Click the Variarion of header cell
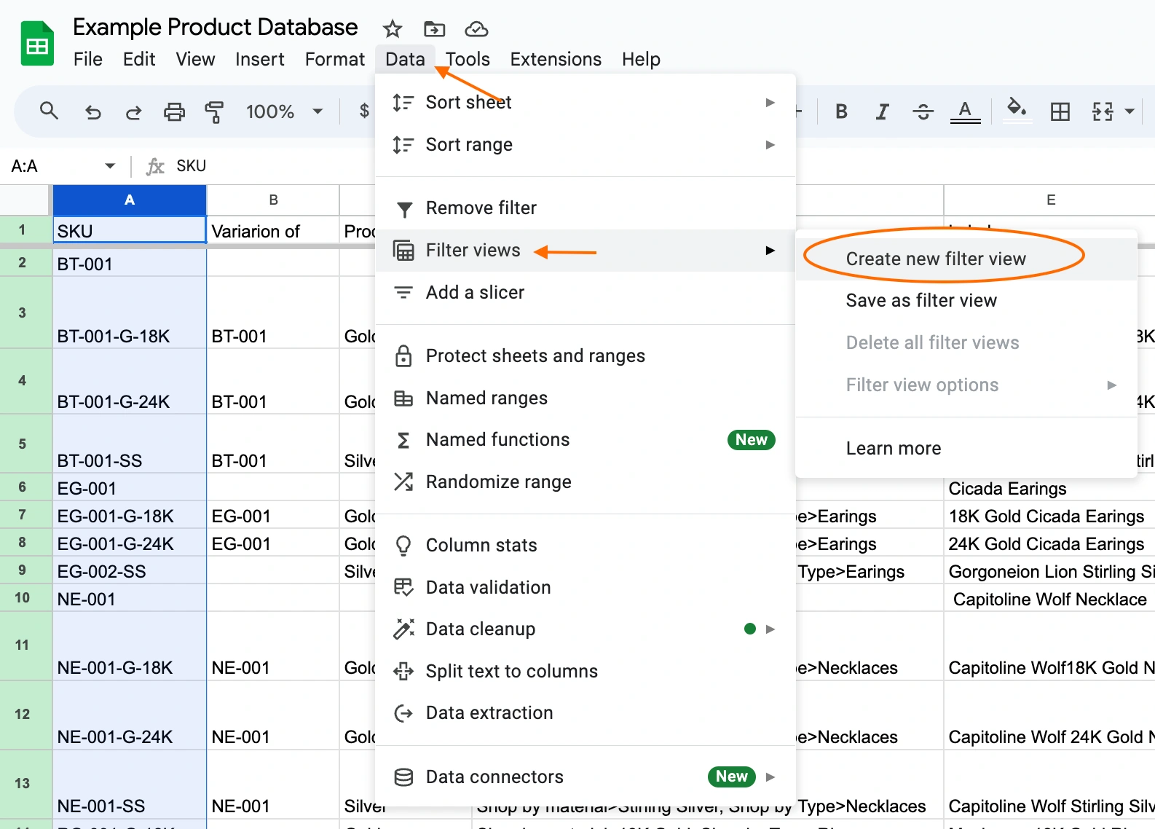Screen dimensions: 1155x829 pyautogui.click(x=273, y=231)
